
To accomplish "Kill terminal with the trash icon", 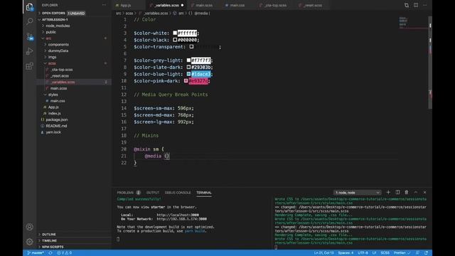I will pyautogui.click(x=407, y=192).
